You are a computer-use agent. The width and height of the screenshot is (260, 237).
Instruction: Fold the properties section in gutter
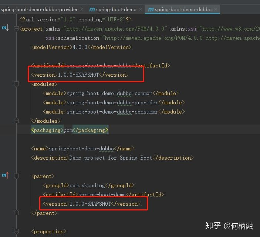click(16, 231)
